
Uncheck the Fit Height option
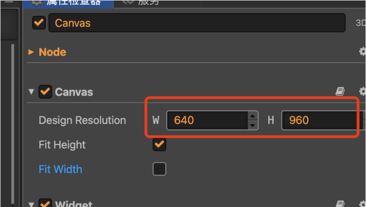[159, 144]
